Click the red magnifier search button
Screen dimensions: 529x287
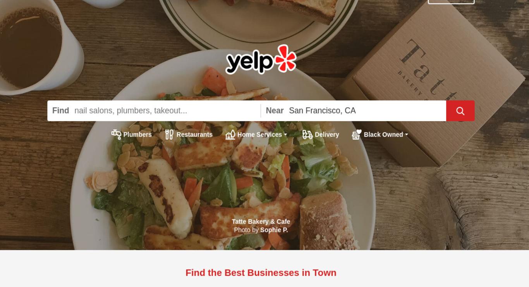point(460,111)
